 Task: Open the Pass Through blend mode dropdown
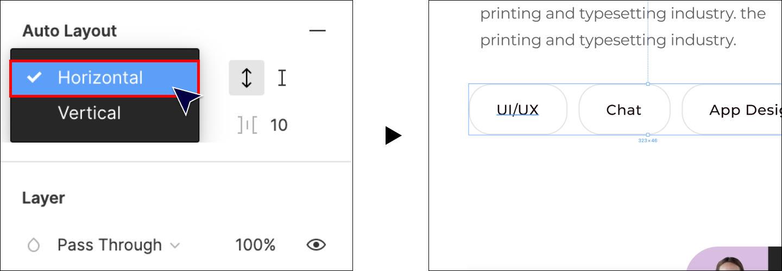pyautogui.click(x=118, y=245)
